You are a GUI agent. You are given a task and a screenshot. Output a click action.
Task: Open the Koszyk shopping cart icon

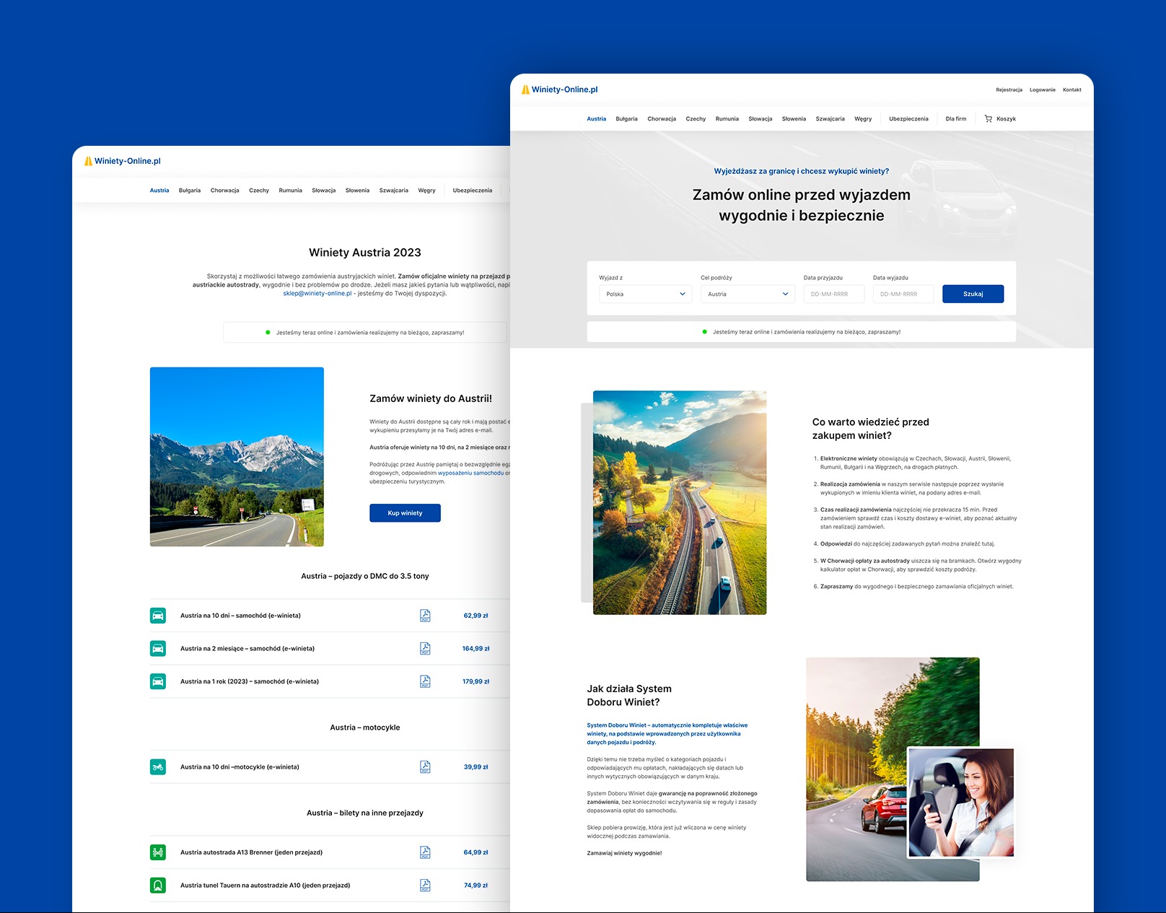click(x=988, y=119)
